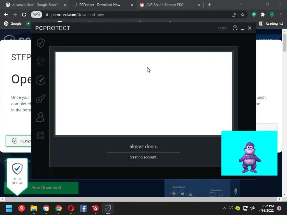287x215 pixels.
Task: Close the Google Search tab
Action: pyautogui.click(x=65, y=5)
